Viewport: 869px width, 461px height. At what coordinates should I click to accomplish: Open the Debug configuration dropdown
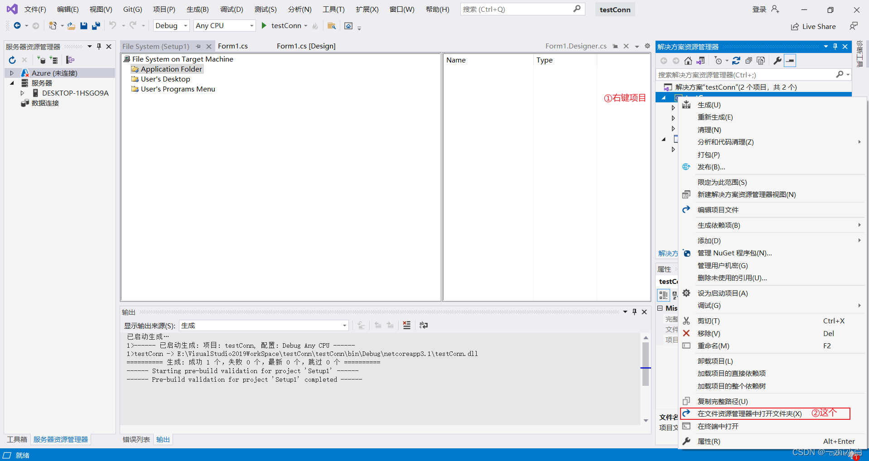(186, 25)
